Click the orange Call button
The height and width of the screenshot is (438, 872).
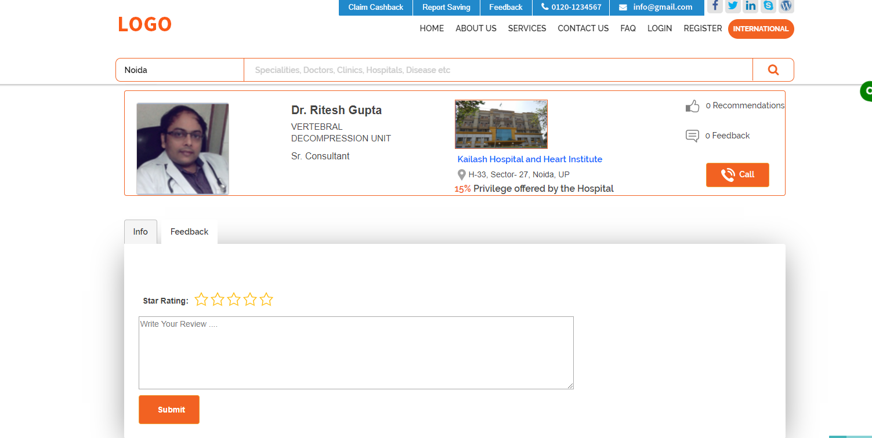pos(737,174)
